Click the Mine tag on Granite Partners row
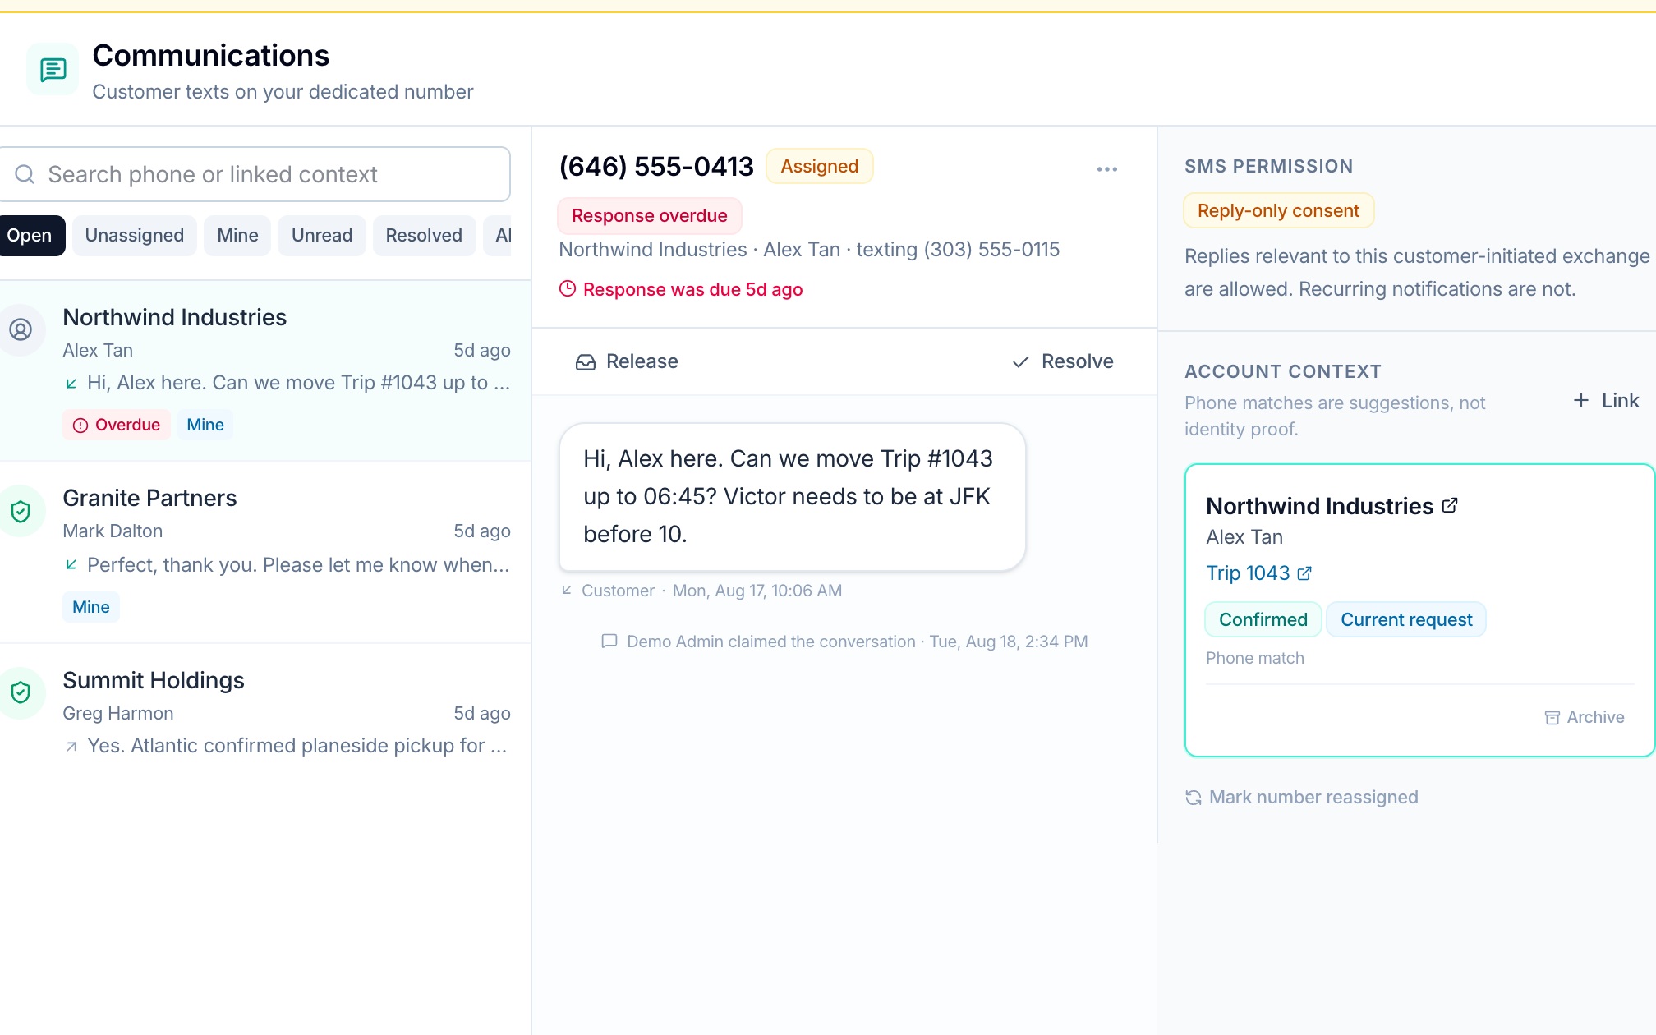Viewport: 1656px width, 1035px height. [91, 608]
